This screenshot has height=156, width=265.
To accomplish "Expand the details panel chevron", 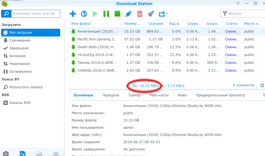I will 263,95.
